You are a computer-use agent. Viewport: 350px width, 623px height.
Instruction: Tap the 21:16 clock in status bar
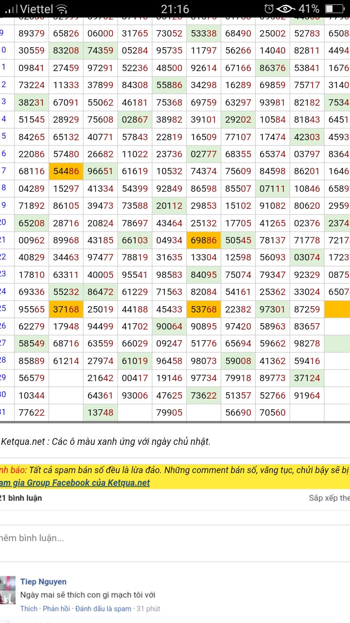175,9
